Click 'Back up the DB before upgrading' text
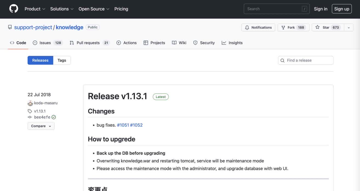The height and width of the screenshot is (191, 360). [x=131, y=153]
